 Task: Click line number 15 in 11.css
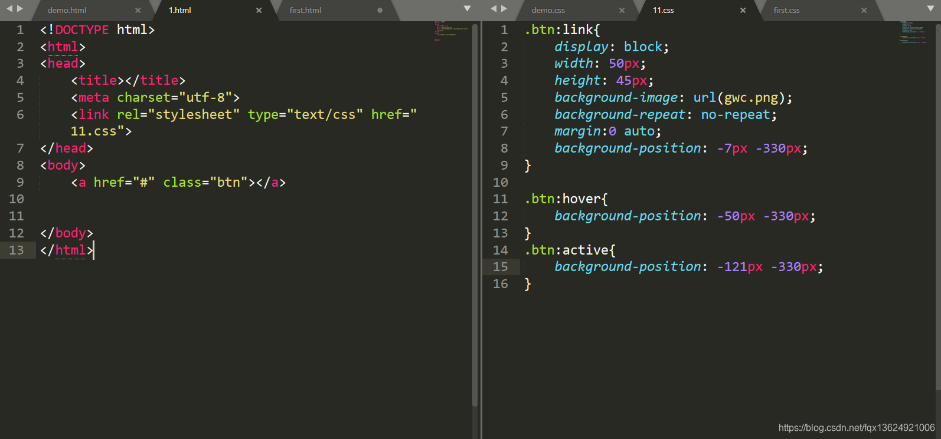click(501, 267)
